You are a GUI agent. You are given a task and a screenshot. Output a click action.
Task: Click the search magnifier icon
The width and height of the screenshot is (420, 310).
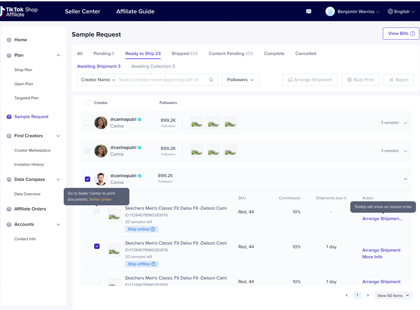(211, 80)
